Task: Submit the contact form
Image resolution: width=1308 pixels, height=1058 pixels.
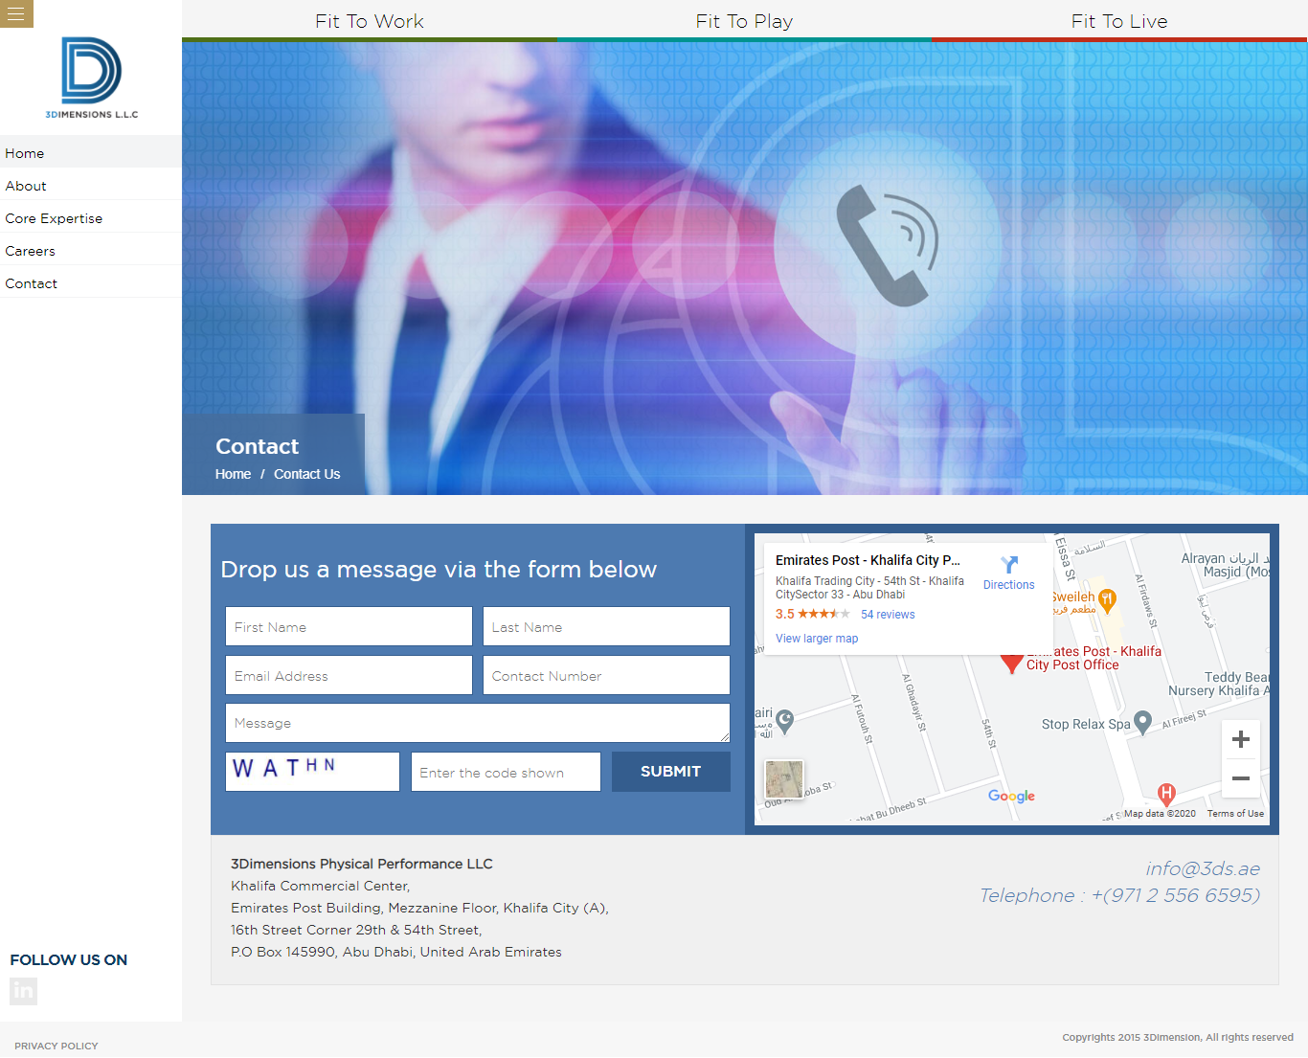Action: (x=670, y=772)
